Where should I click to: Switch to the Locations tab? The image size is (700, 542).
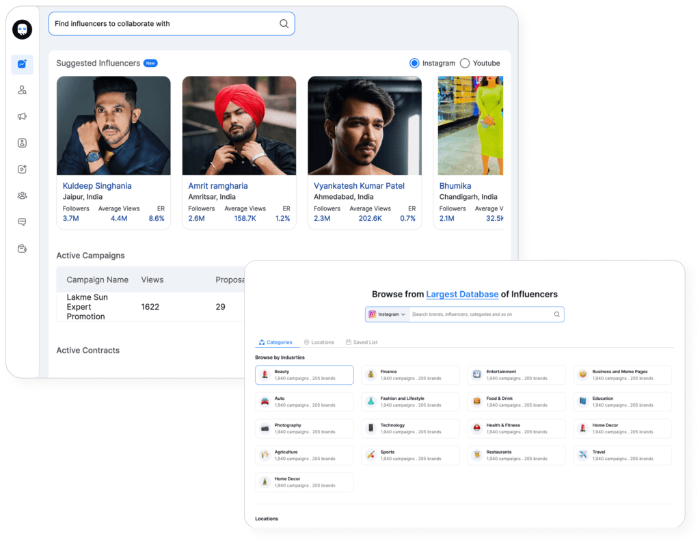[x=320, y=342]
